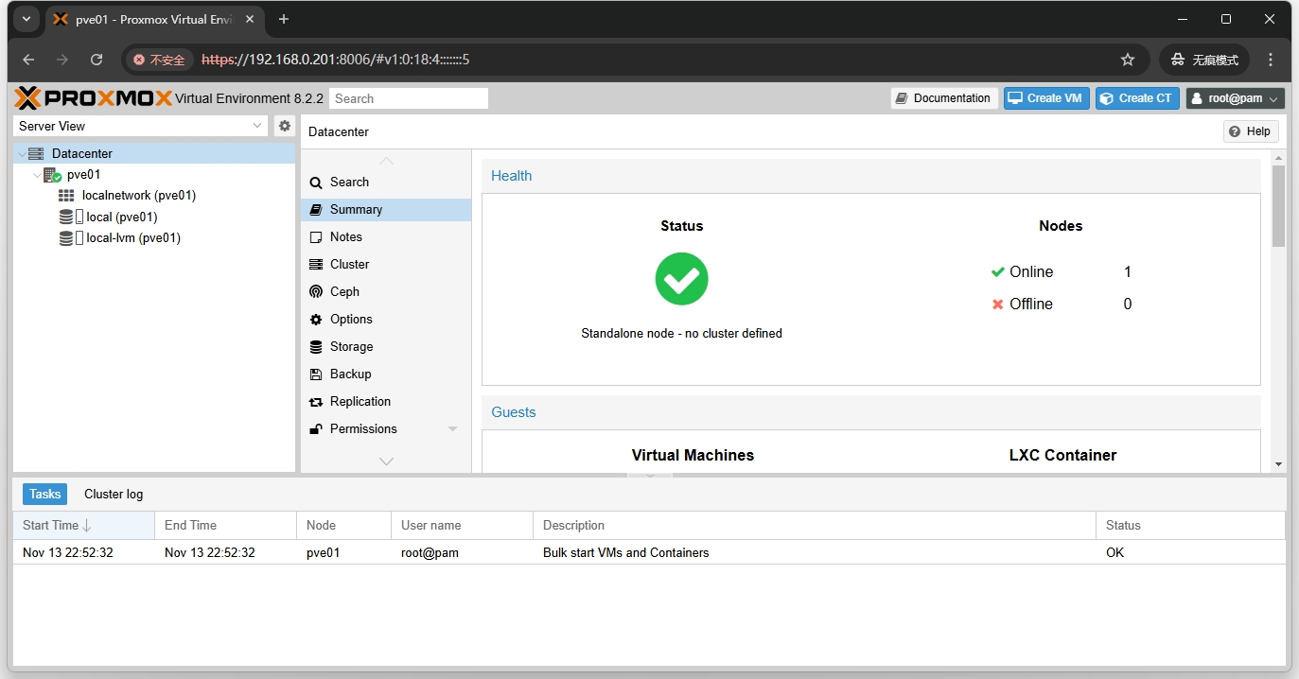
Task: Bookmark this page with star icon
Action: [x=1127, y=60]
